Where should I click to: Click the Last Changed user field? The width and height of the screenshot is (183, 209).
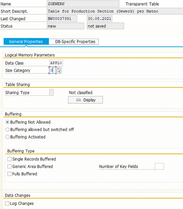(62, 19)
